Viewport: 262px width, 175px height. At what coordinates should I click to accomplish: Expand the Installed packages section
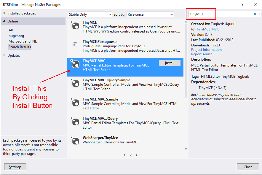point(4,13)
